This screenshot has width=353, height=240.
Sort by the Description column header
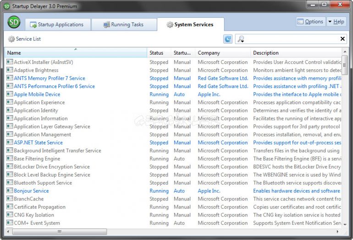click(296, 53)
